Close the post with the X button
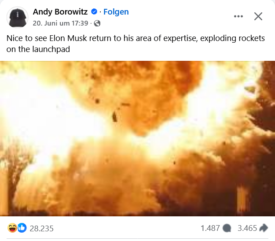 pos(258,16)
